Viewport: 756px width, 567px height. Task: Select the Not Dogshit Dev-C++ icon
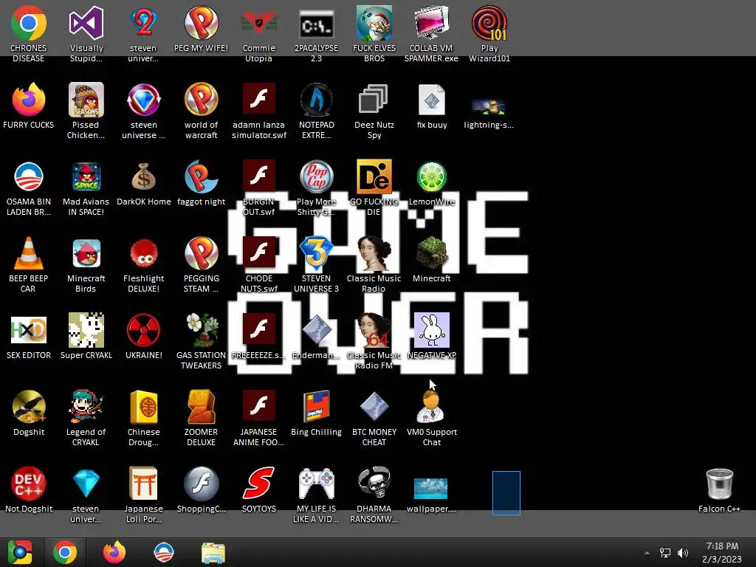tap(29, 483)
